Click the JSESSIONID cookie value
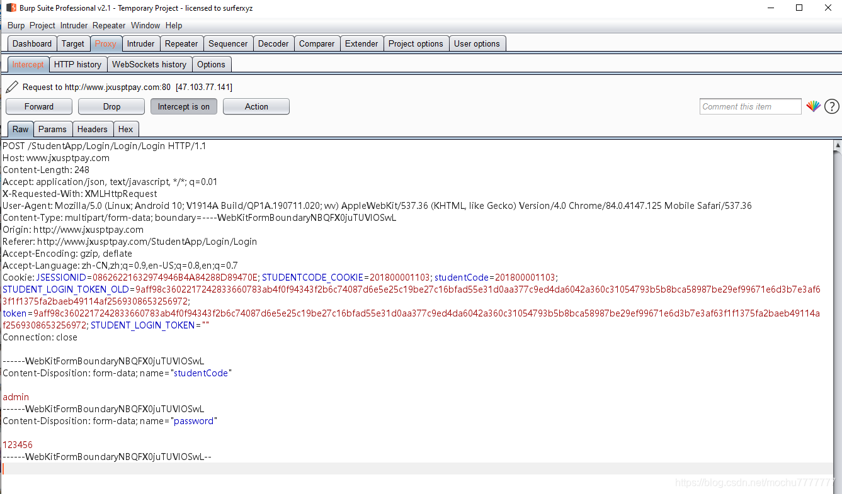 (x=174, y=278)
